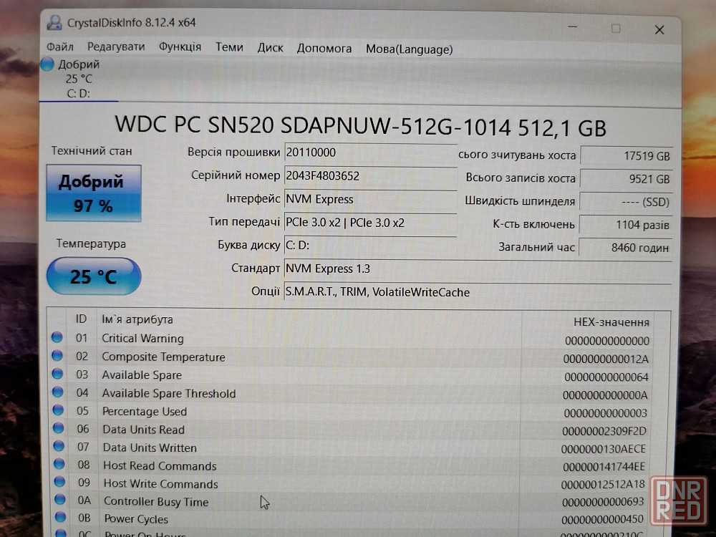Select the Host Write Commands attribute name
The height and width of the screenshot is (537, 716).
click(160, 483)
